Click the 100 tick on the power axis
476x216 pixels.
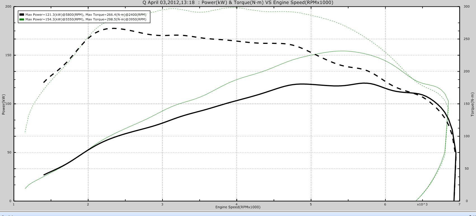tap(8, 104)
